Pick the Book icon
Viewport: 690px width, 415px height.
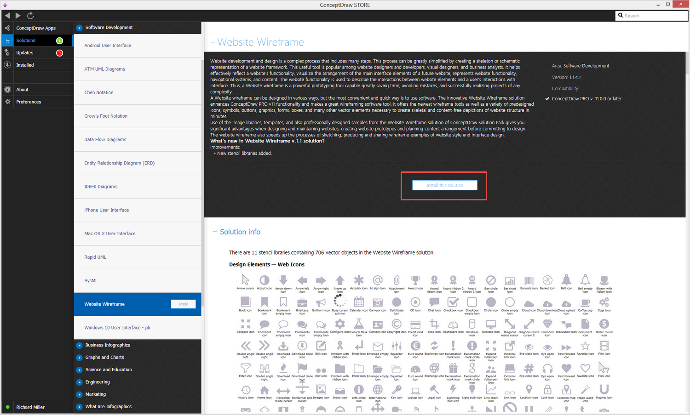[x=246, y=302]
